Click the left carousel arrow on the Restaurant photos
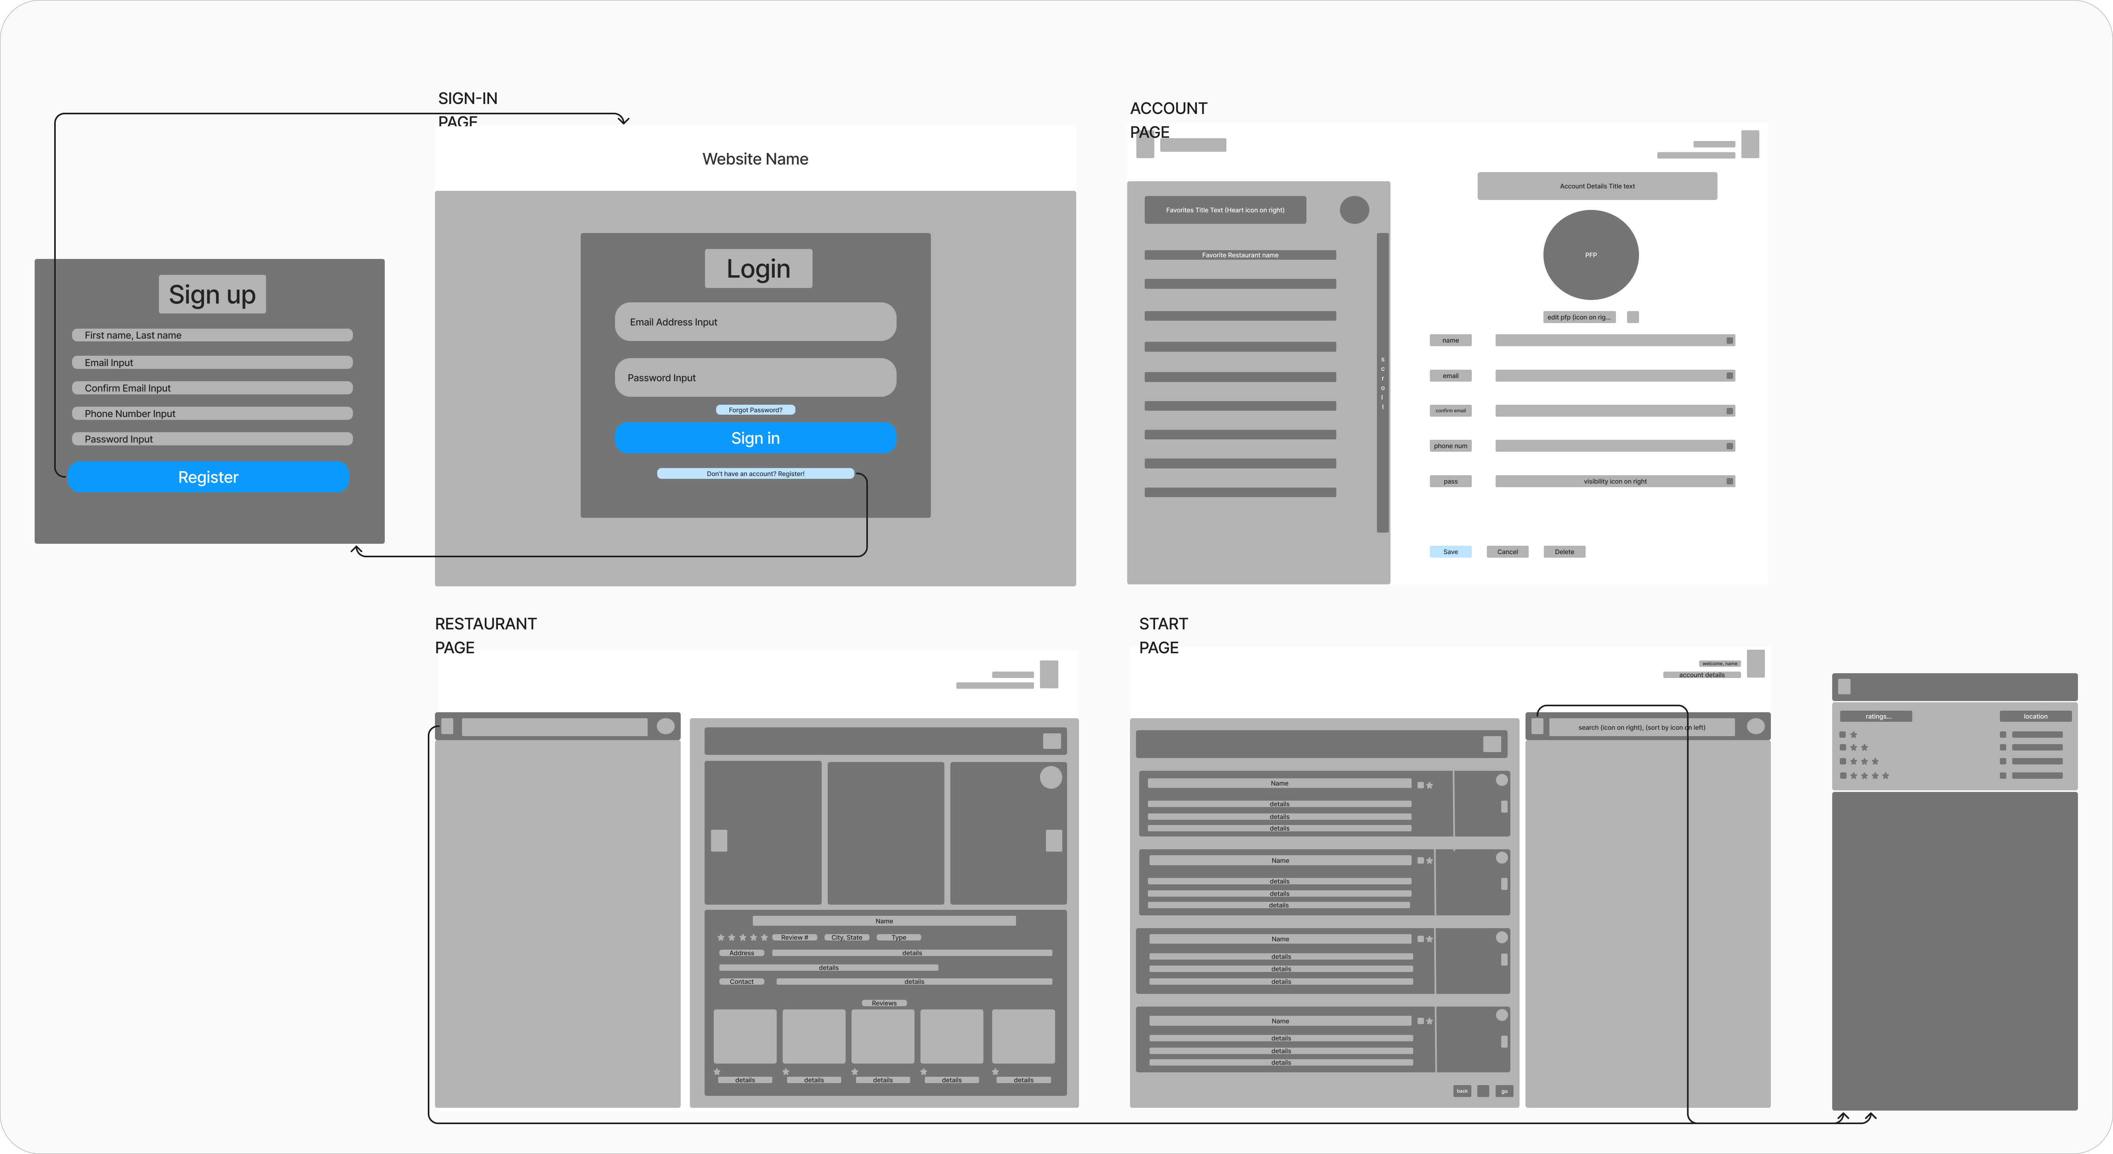Image resolution: width=2113 pixels, height=1154 pixels. point(719,841)
